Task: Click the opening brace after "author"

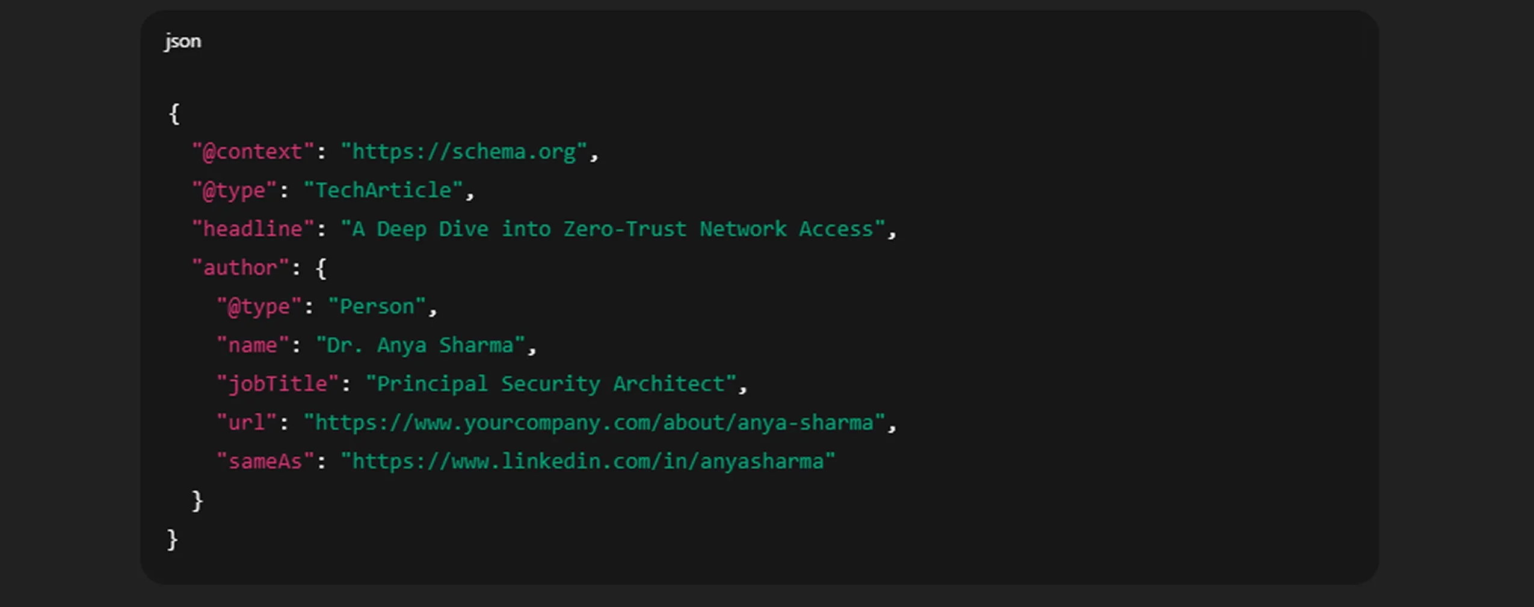Action: 321,268
